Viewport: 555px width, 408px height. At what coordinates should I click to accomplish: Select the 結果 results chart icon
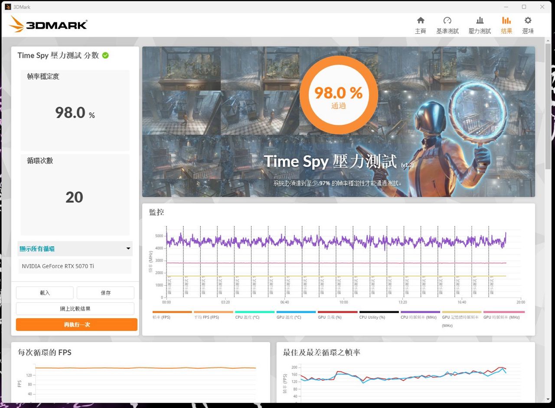[506, 21]
